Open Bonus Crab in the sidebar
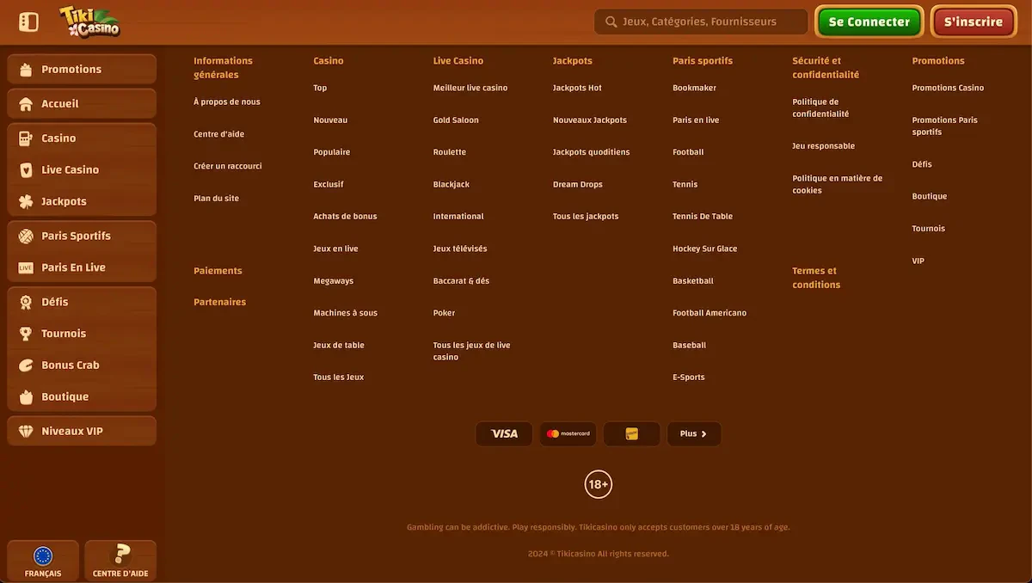 (82, 365)
